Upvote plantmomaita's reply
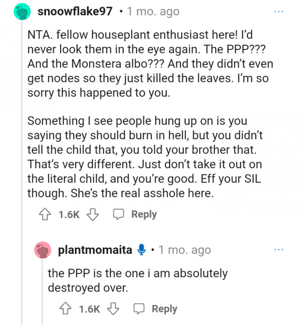This screenshot has height=325, width=307. (x=65, y=309)
